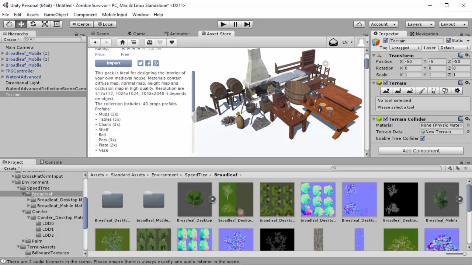This screenshot has width=472, height=265.
Task: Click the Project search field
Action: click(386, 168)
